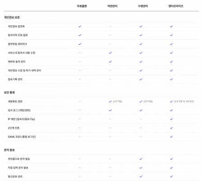The height and width of the screenshot is (181, 201).
Task: Click 무료플랜 checkmark for 개인정보 암호화 row
Action: point(80,26)
